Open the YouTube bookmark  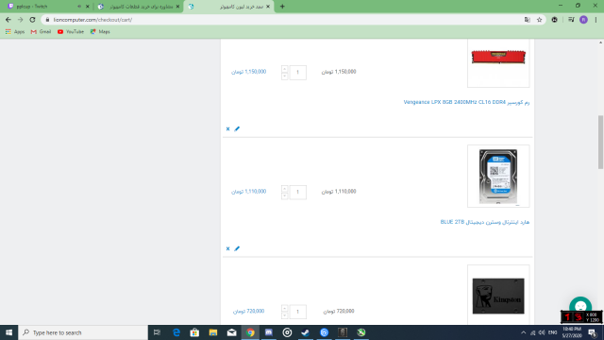click(71, 31)
